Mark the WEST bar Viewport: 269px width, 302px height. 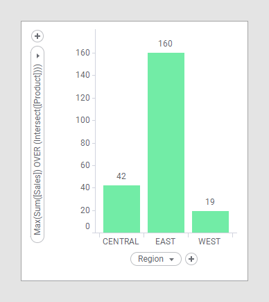pos(210,222)
